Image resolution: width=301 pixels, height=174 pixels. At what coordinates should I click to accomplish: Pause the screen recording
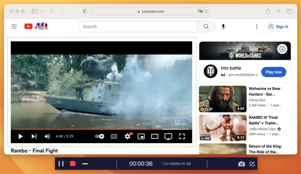(x=61, y=164)
